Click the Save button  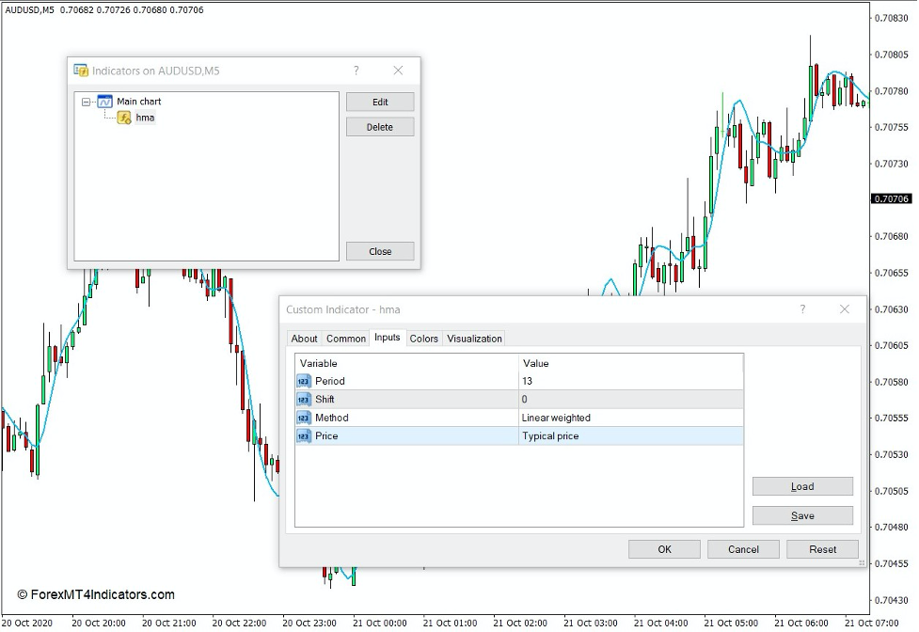[802, 516]
